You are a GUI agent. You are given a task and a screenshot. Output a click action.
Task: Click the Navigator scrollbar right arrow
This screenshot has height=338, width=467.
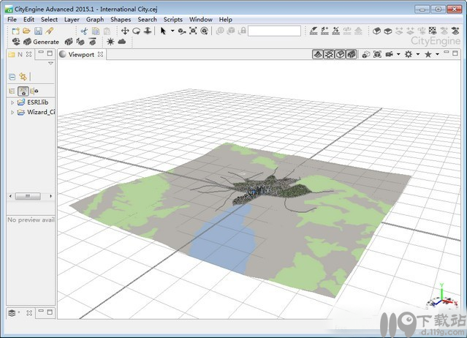coord(51,196)
